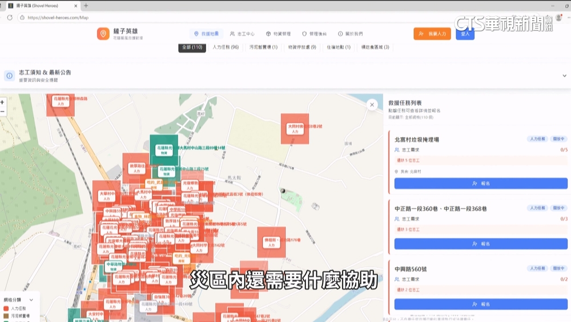Filter by 人力任務 (96)

tap(226, 47)
